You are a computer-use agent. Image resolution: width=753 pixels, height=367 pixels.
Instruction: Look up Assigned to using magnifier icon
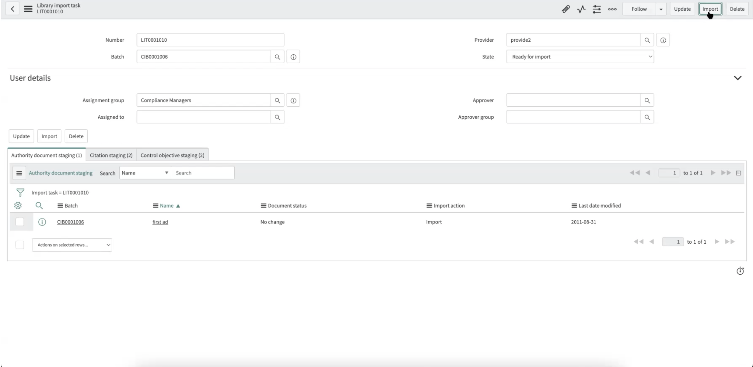pos(277,117)
